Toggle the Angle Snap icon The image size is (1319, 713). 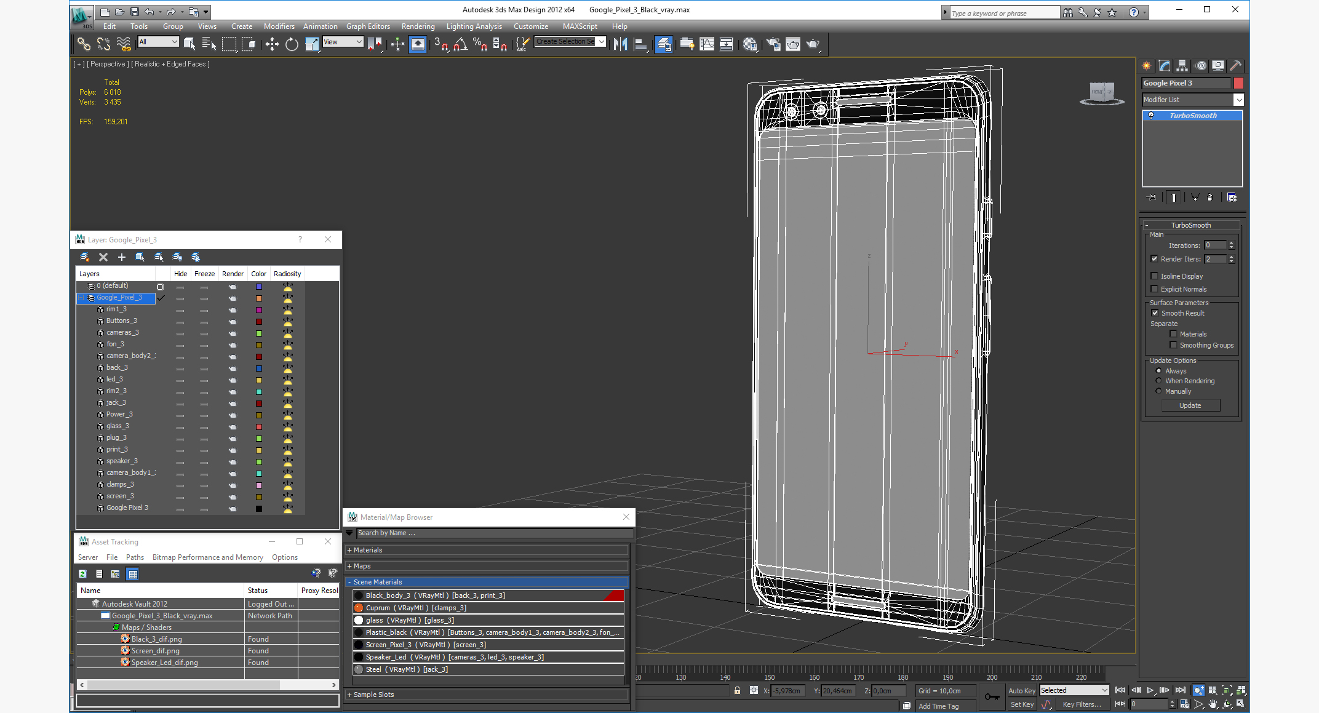pyautogui.click(x=461, y=44)
